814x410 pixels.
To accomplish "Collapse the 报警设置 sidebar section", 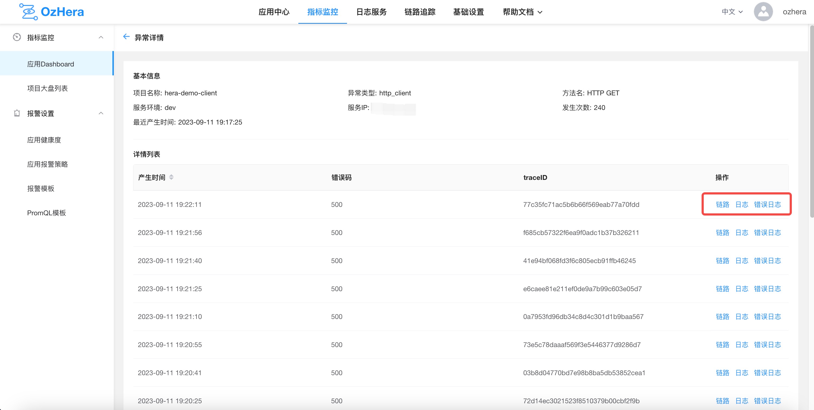I will [101, 113].
